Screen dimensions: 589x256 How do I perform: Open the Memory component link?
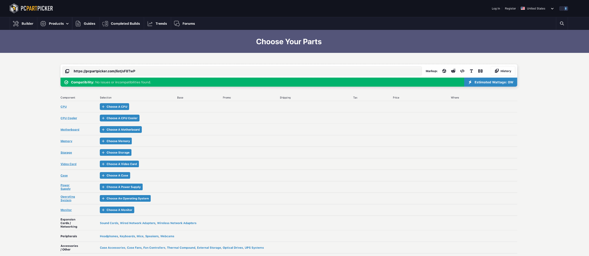tap(66, 141)
